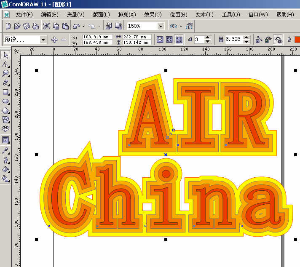Screen dimensions: 300x267
Task: Click the contour offset icon beside 3.628
Action: coord(221,40)
